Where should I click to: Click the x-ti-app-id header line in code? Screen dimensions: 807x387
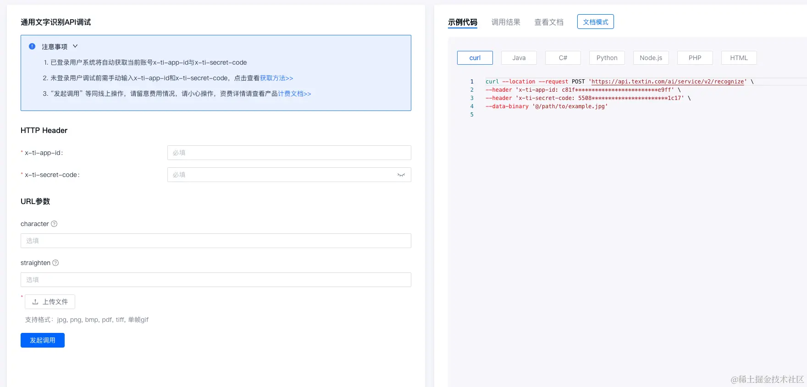[x=583, y=90]
